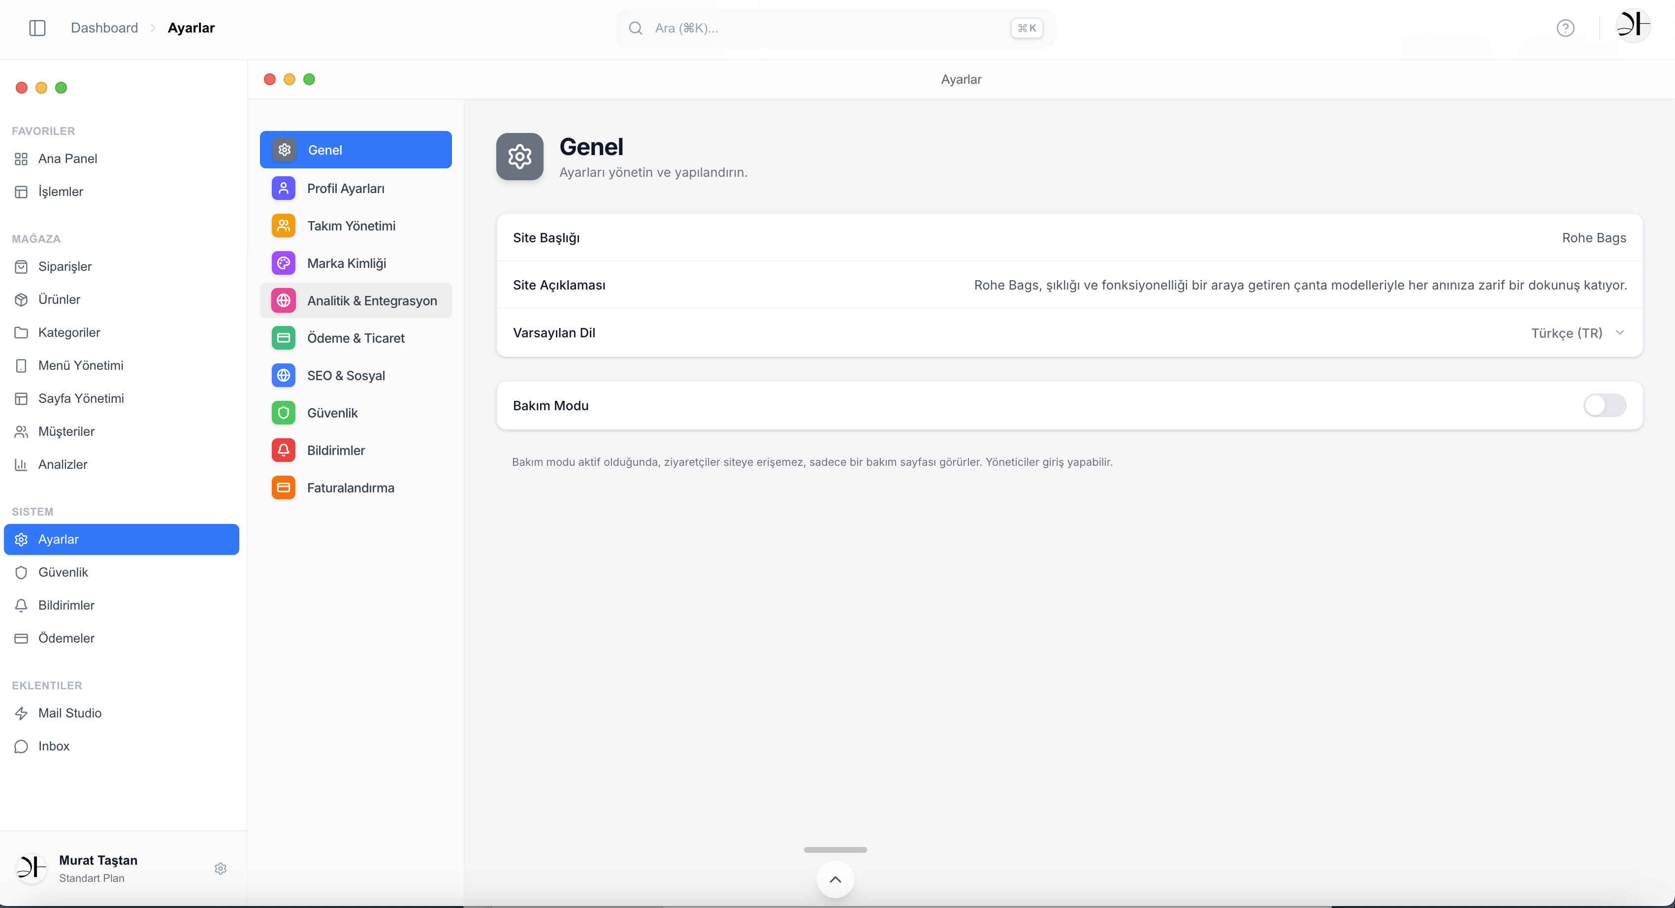Click the Ara search field
The width and height of the screenshot is (1675, 908).
[835, 28]
